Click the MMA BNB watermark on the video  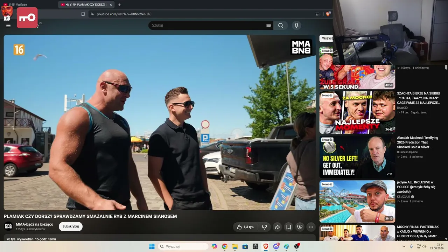coord(301,47)
